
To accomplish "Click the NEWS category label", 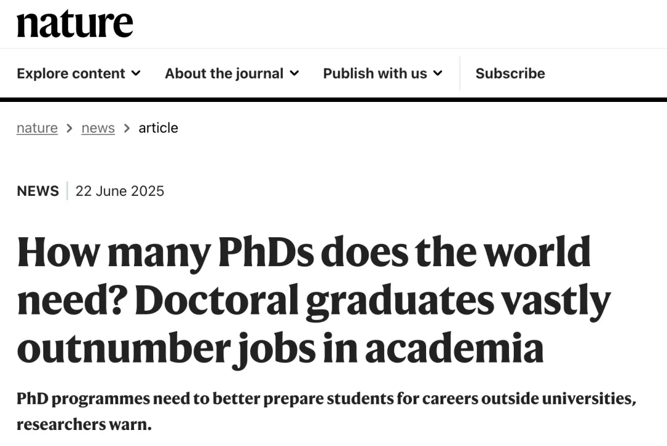I will pos(38,191).
